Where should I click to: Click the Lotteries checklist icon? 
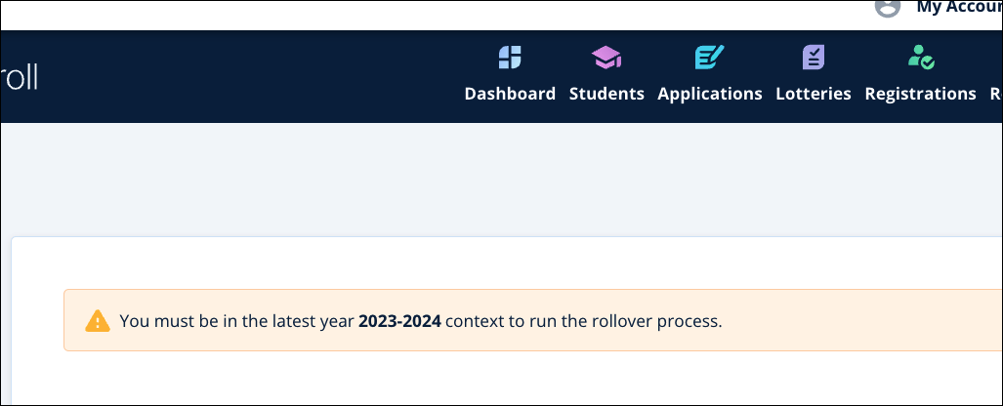click(813, 58)
